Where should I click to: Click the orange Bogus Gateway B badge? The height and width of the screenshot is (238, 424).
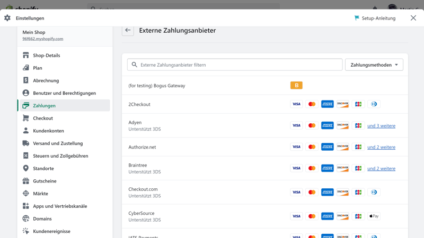coord(296,85)
